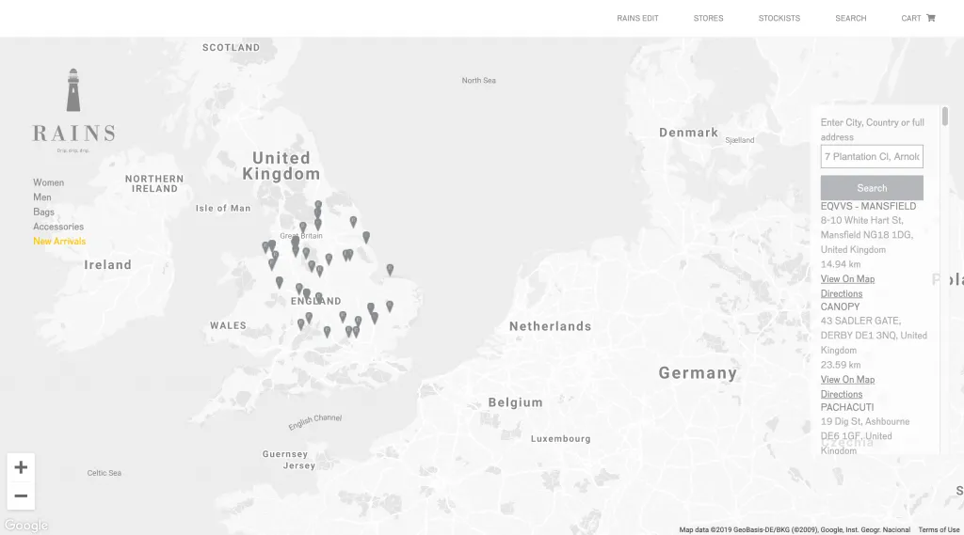Click the Google logo on the map
Viewport: 964px width, 535px height.
[25, 526]
